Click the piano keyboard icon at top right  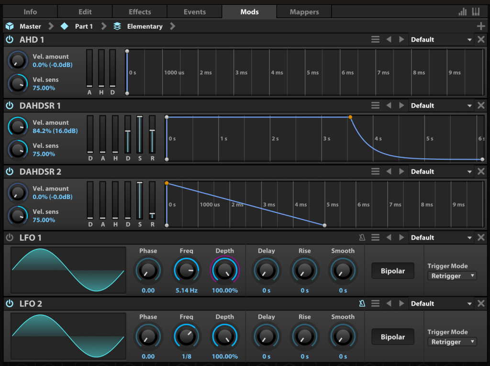pyautogui.click(x=476, y=12)
